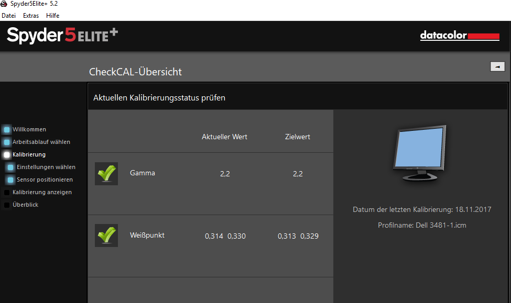The image size is (511, 303).
Task: Click current white point 0,314 0,330
Action: pos(225,236)
